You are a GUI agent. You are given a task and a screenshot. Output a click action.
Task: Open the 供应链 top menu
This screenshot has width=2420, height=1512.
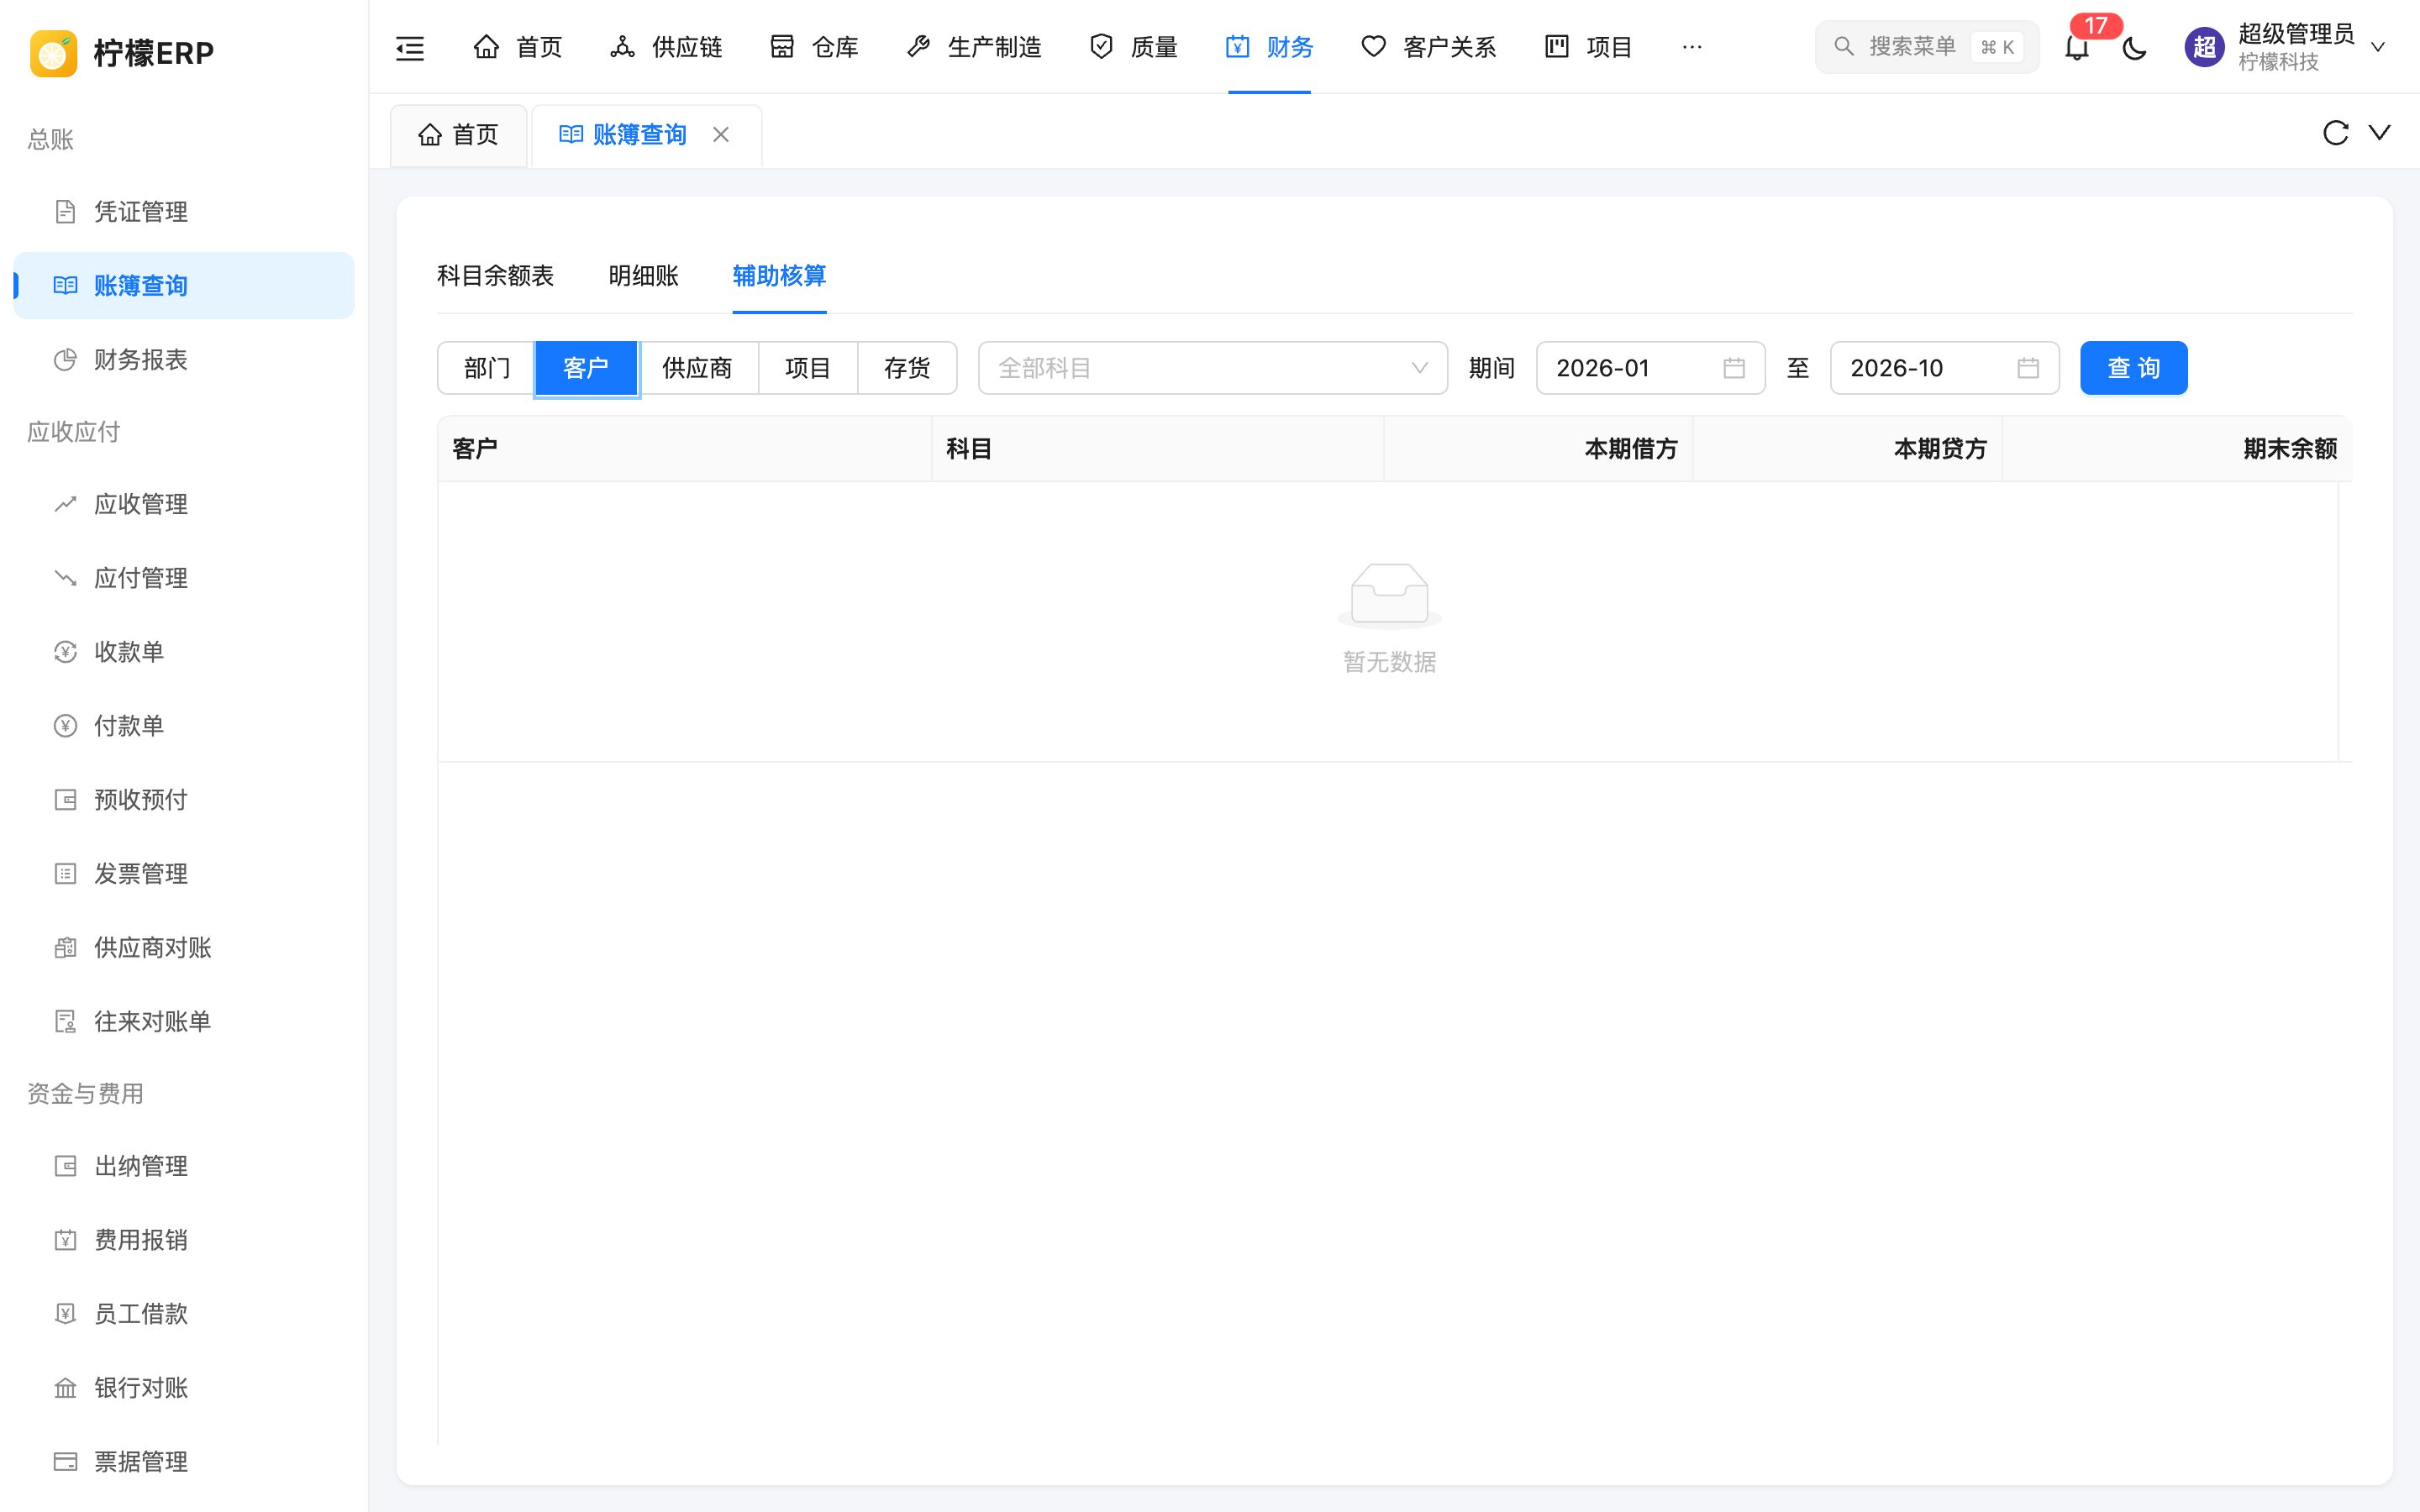tap(666, 47)
